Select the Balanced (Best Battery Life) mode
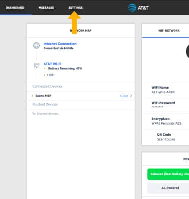The height and width of the screenshot is (199, 189). (x=168, y=174)
